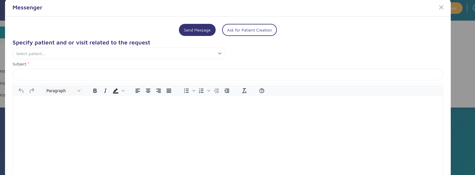This screenshot has height=175, width=475.
Task: Center align the text
Action: click(148, 91)
